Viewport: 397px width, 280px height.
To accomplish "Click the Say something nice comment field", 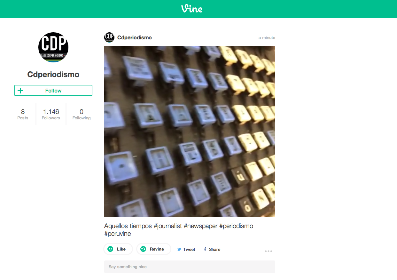I will click(190, 267).
